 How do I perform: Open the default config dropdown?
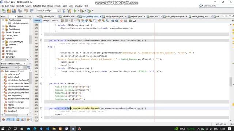point(48,11)
